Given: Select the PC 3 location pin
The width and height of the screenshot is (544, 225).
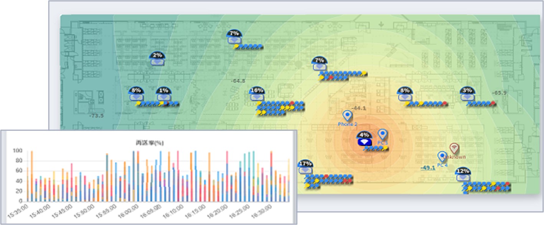Looking at the screenshot, I should (382, 134).
